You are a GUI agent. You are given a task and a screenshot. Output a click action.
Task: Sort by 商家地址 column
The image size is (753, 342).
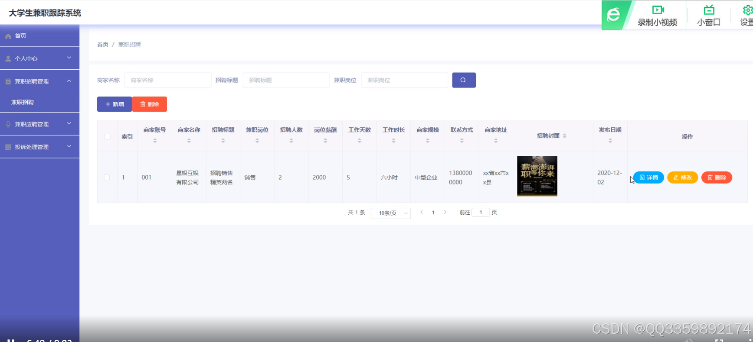[x=496, y=141]
